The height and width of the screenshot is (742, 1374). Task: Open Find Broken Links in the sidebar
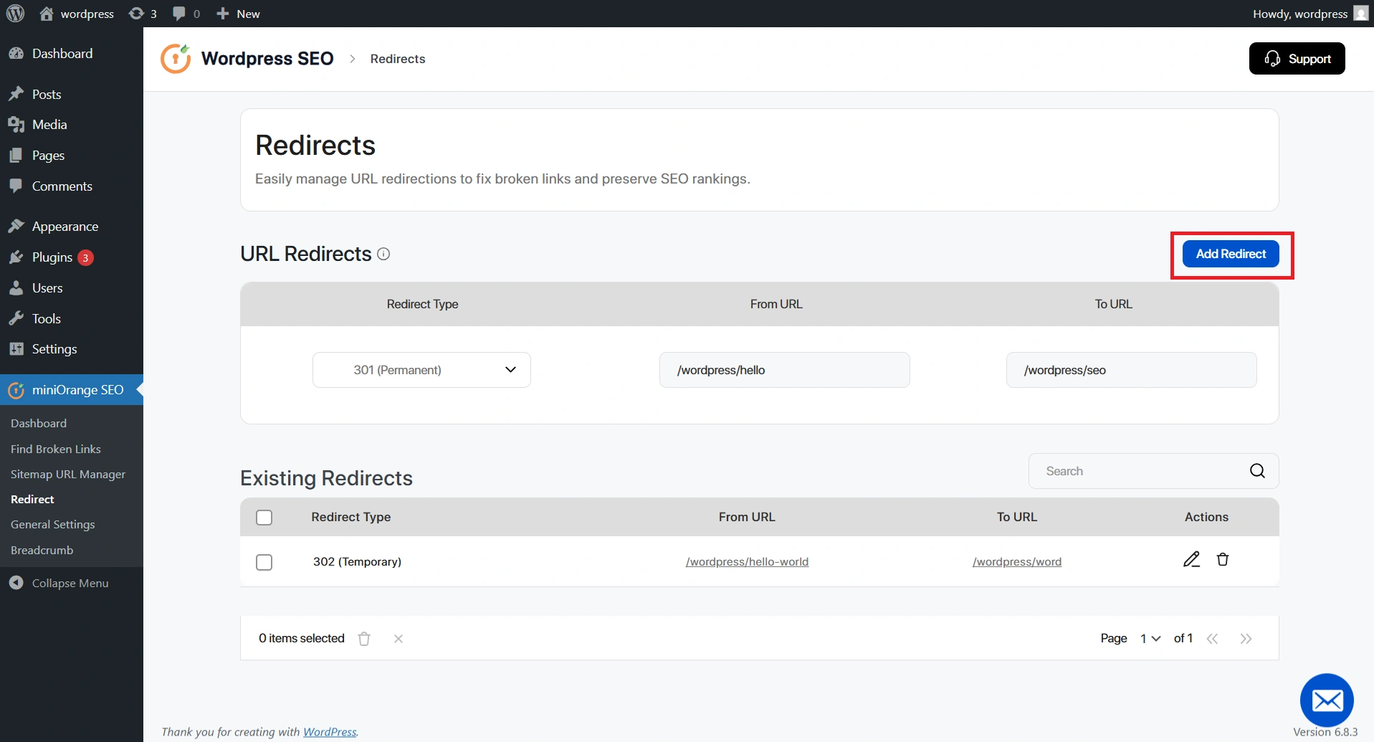coord(56,449)
